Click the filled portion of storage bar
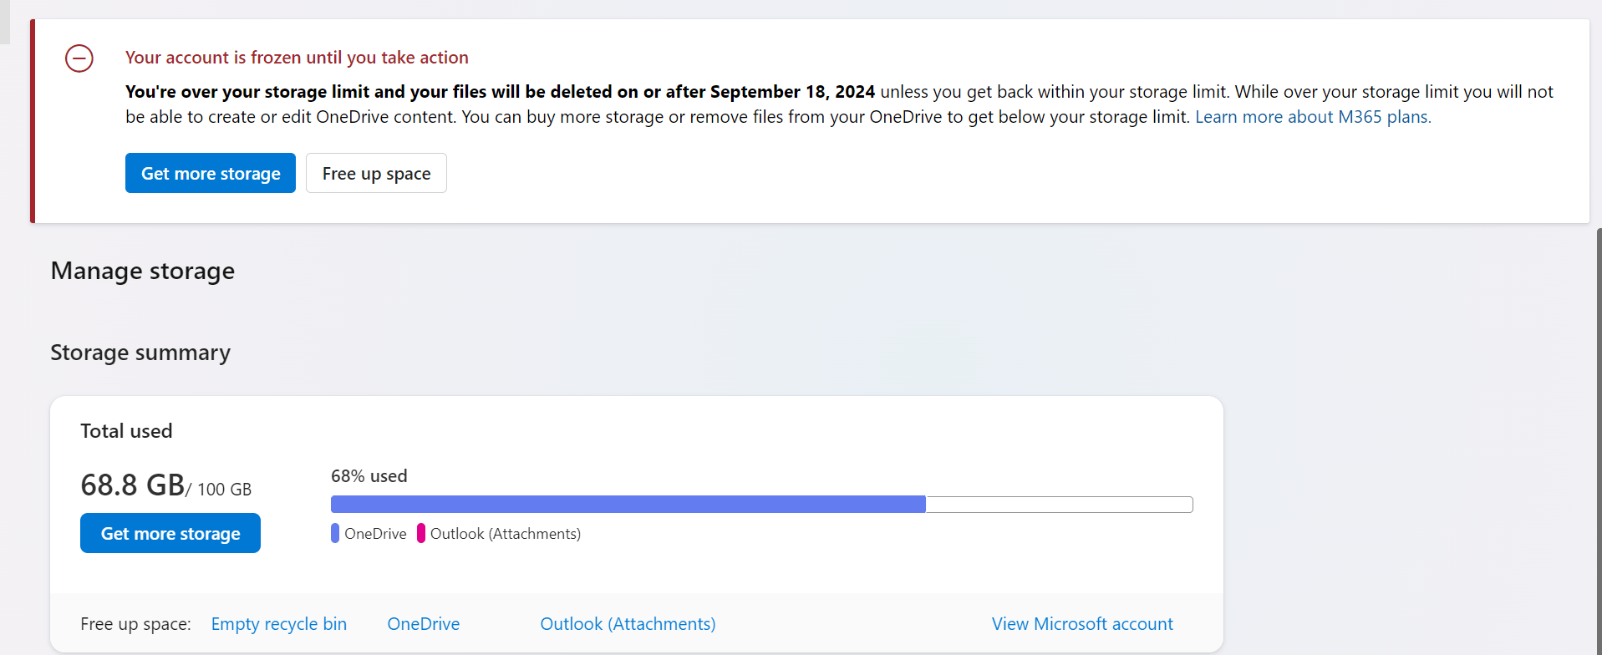The width and height of the screenshot is (1602, 655). pos(628,504)
